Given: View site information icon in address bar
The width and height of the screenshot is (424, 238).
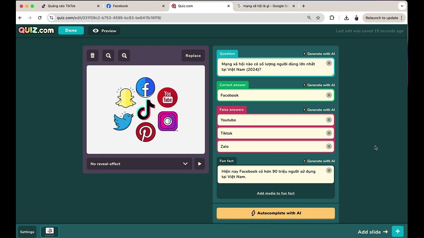Looking at the screenshot, I should pos(51,18).
